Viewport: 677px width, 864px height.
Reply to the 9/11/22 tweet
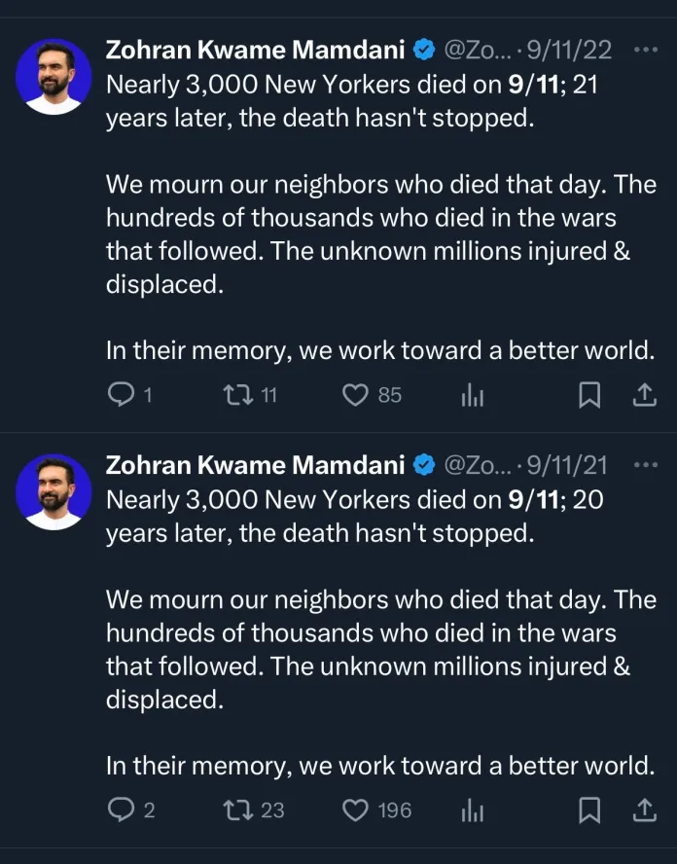tap(121, 394)
